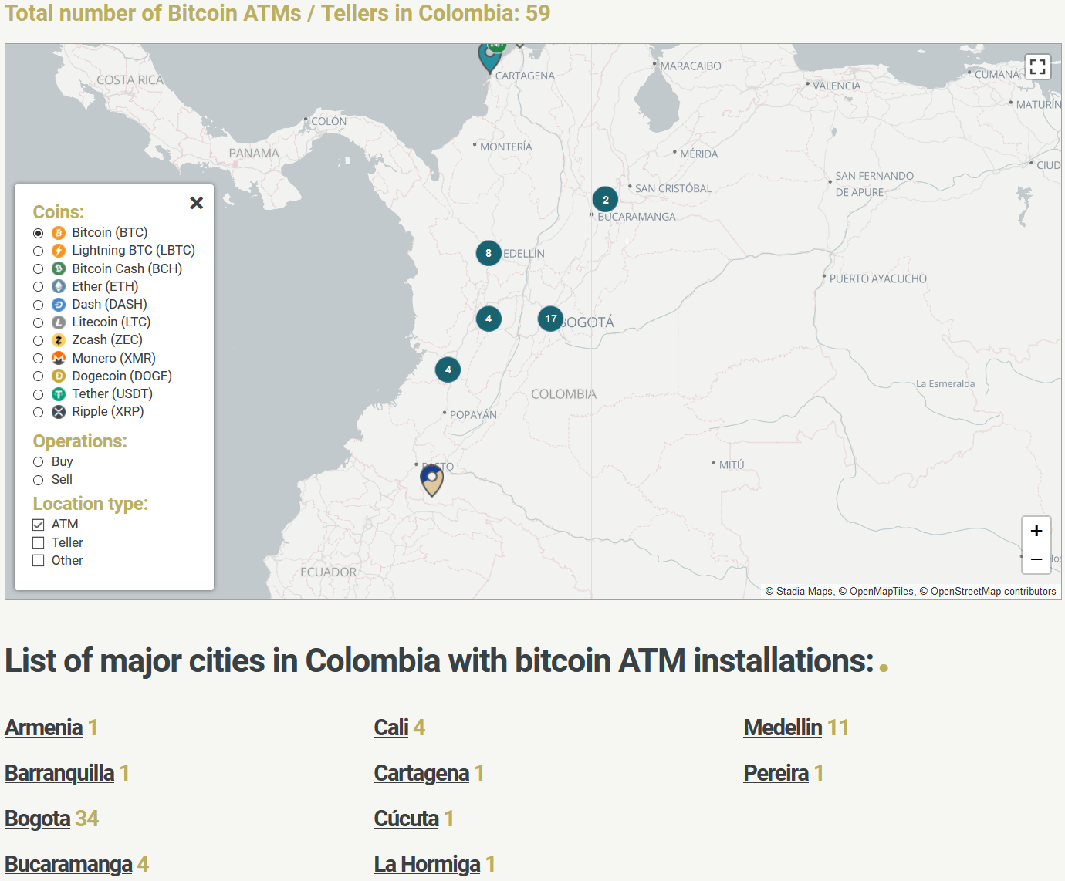Open the Barranquilla city link
This screenshot has height=881, width=1065.
pyautogui.click(x=59, y=773)
